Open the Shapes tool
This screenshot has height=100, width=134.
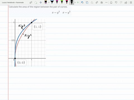(82, 2)
